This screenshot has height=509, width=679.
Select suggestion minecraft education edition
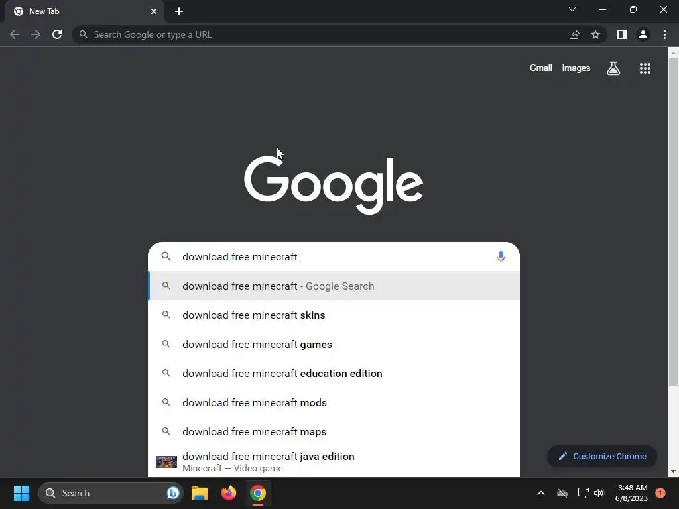click(334, 373)
